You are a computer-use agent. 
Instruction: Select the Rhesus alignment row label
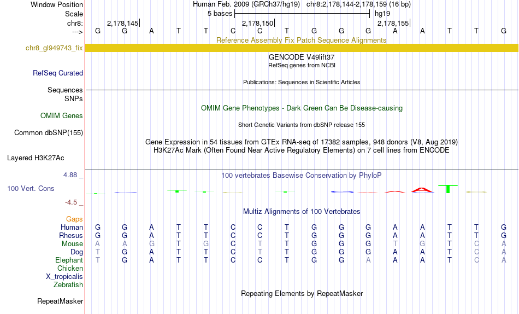tap(71, 235)
